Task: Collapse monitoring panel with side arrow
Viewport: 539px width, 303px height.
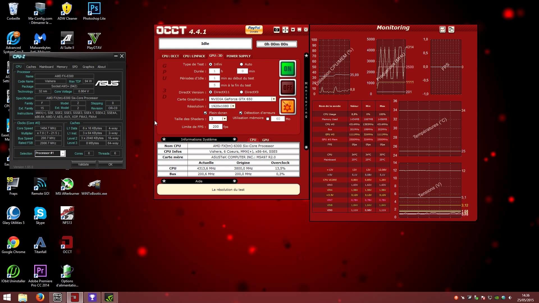Action: click(x=306, y=147)
